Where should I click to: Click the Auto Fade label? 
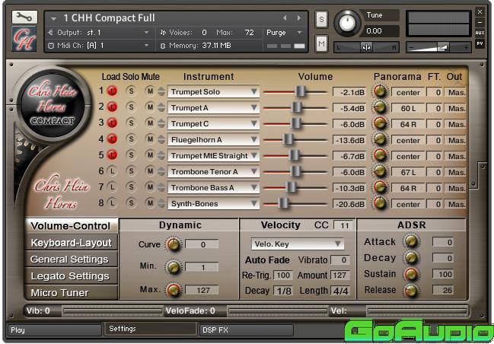click(267, 260)
